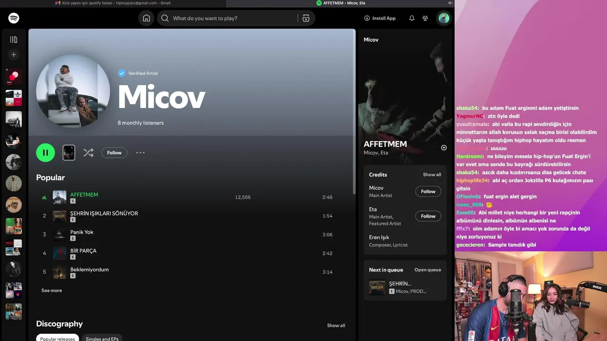Click chat username hiphoplife34

pos(472,180)
